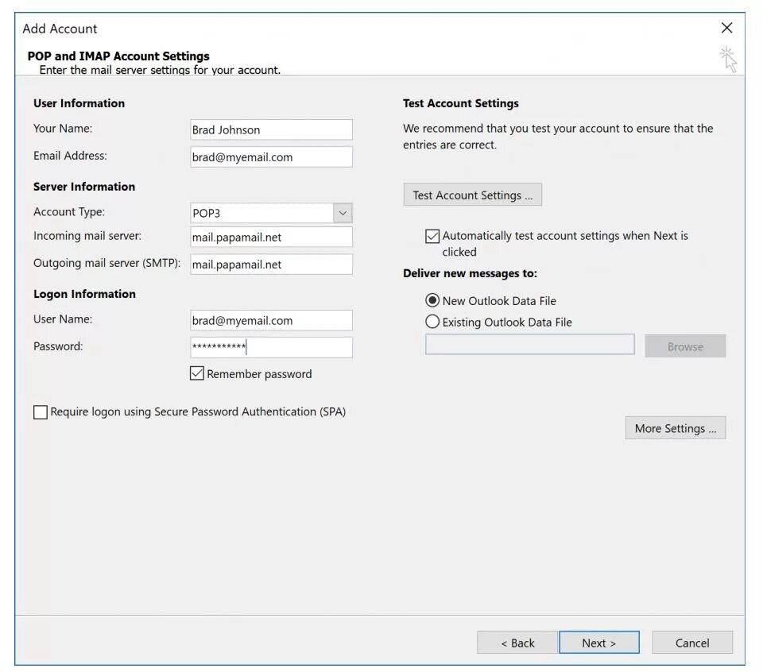Toggle Remember password checkbox
The height and width of the screenshot is (672, 763).
click(197, 373)
